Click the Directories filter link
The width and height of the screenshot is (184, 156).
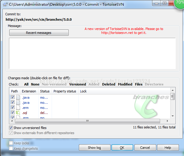(154, 84)
